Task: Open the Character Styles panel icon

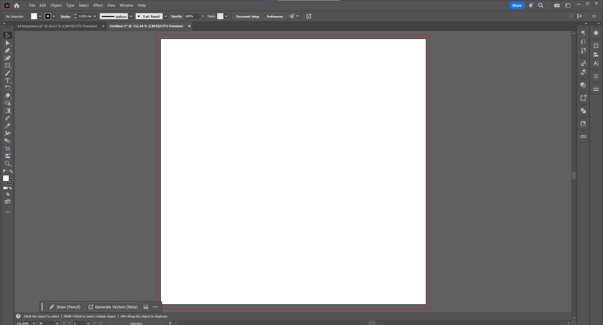Action: click(583, 63)
